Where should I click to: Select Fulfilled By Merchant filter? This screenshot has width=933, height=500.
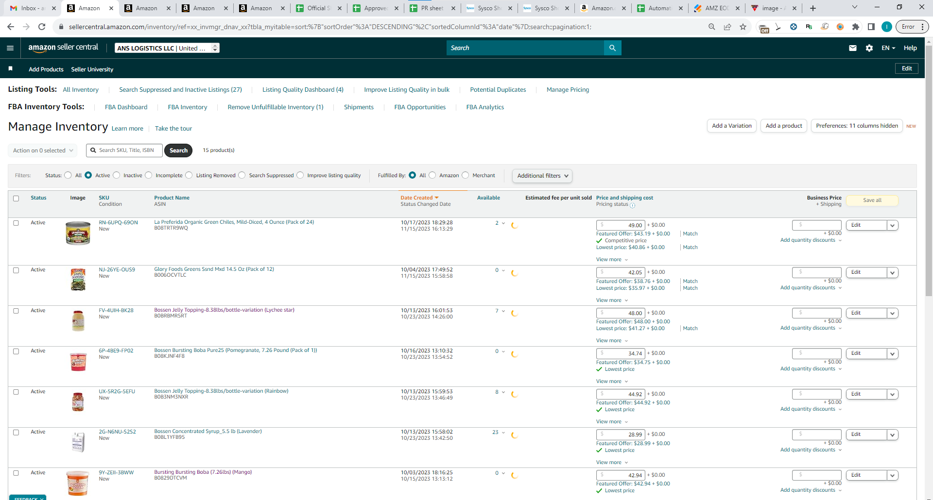(466, 175)
